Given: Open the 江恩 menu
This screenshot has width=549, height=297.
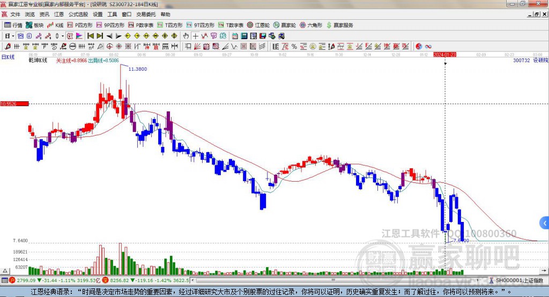Looking at the screenshot, I should [x=59, y=14].
